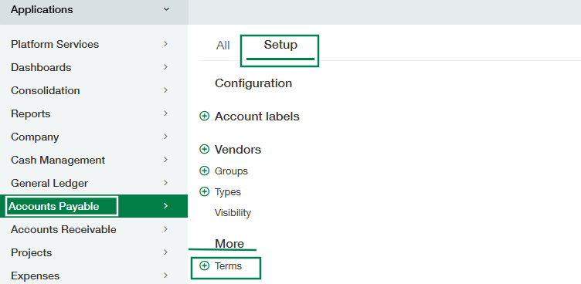The image size is (581, 284).
Task: Expand the Dashboards submenu arrow
Action: 165,67
